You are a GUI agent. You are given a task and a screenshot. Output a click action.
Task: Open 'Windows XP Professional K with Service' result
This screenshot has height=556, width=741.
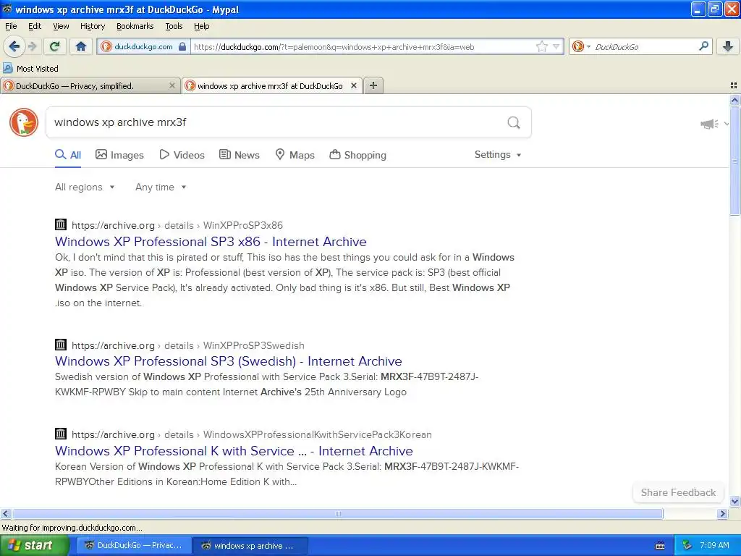(234, 451)
